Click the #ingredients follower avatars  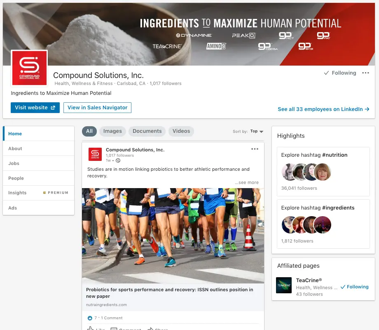point(306,225)
